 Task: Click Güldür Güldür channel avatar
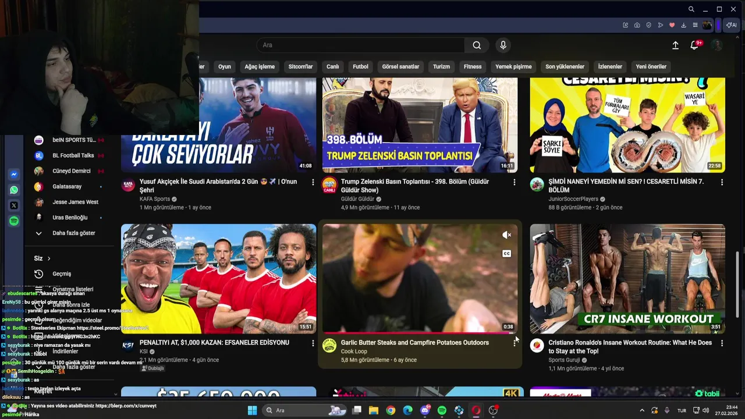pos(329,186)
